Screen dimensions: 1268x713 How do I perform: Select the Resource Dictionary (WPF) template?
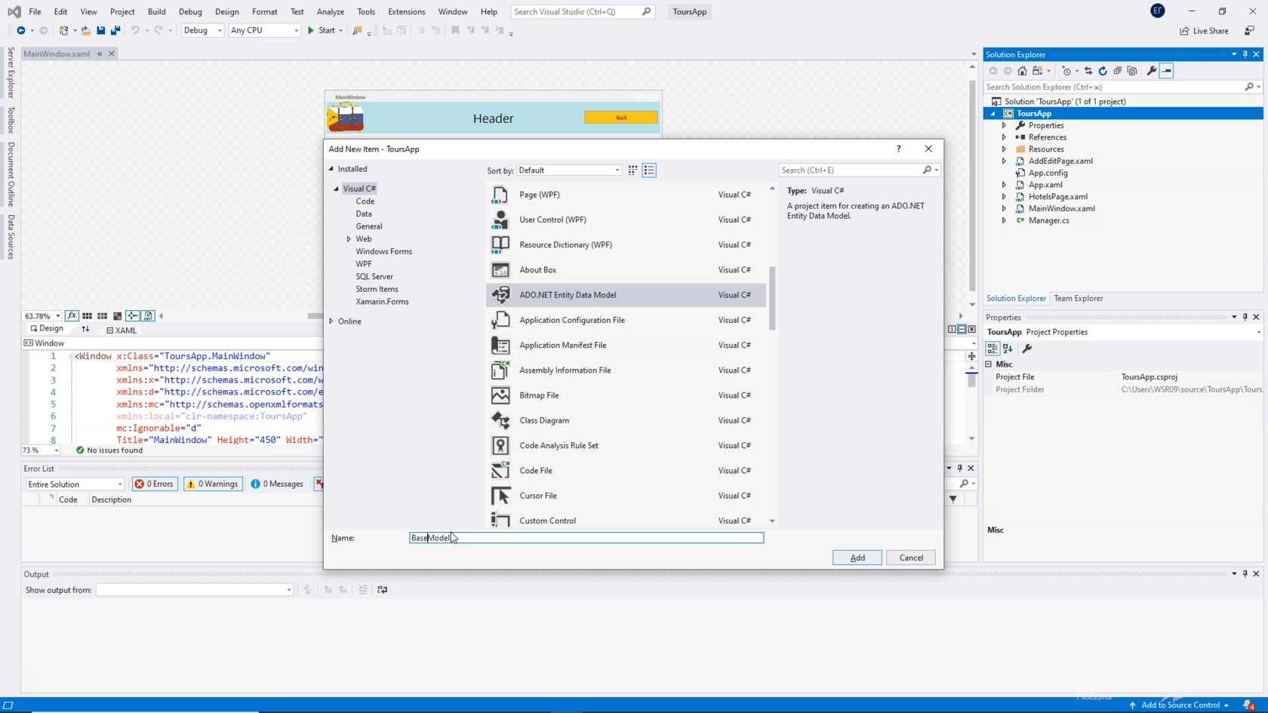pos(626,244)
